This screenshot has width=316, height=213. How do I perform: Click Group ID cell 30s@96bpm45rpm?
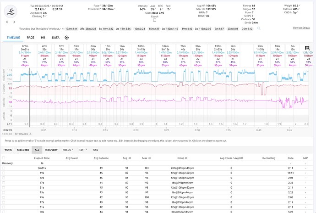pyautogui.click(x=182, y=212)
